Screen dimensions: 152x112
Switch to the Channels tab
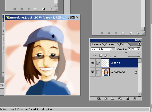point(110,44)
